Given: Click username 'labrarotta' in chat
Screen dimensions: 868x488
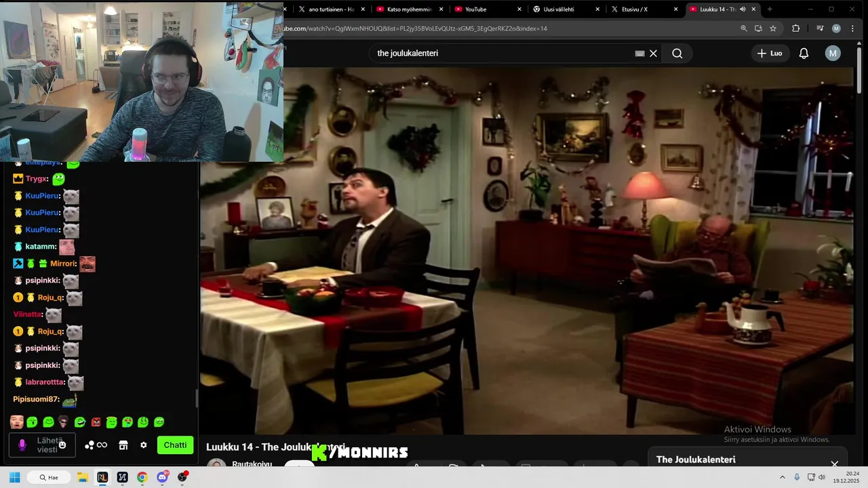Looking at the screenshot, I should [44, 382].
